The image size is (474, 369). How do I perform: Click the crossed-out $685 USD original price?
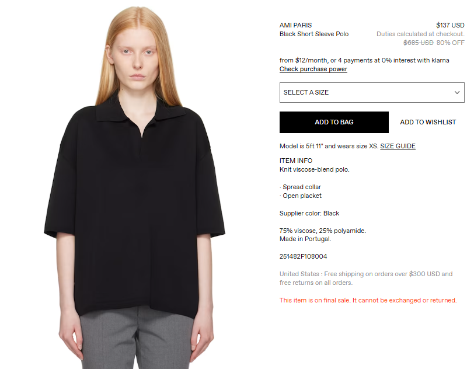tap(418, 43)
